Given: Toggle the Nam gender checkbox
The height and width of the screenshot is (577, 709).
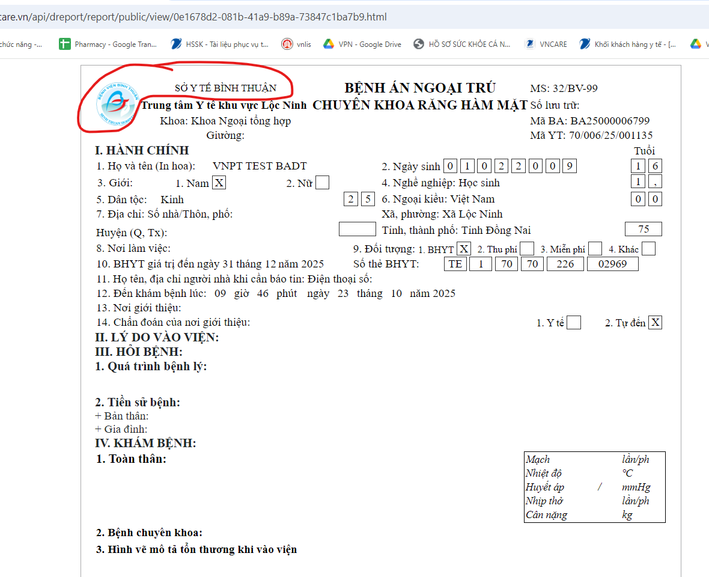Looking at the screenshot, I should 219,183.
